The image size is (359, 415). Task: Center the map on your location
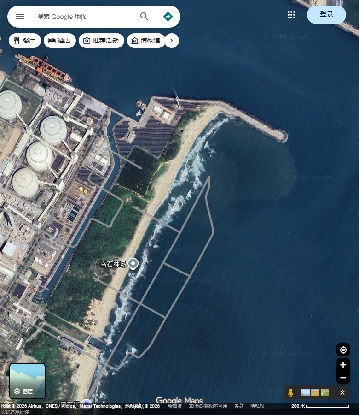pos(343,350)
